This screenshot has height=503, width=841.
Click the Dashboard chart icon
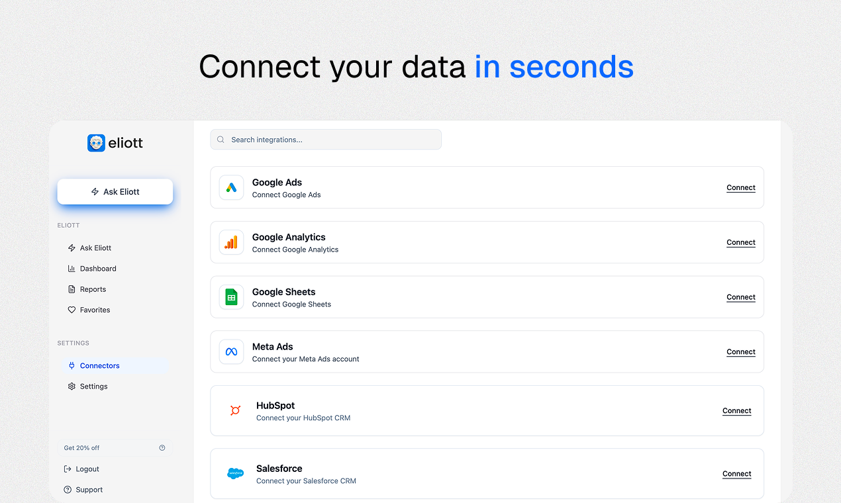[72, 268]
